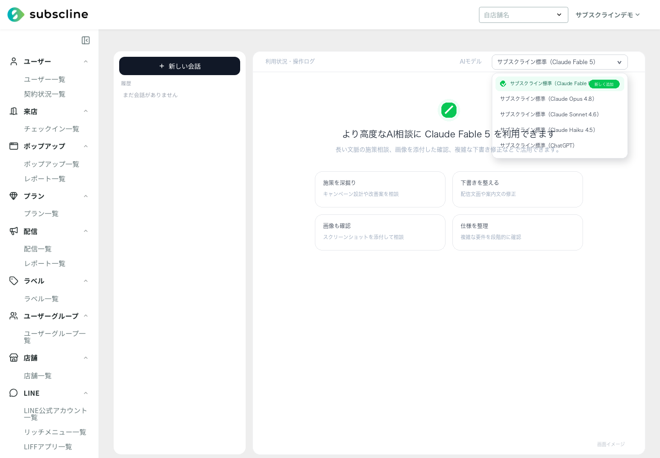Open チェックイン一覧 in the sidebar
660x458 pixels.
51,129
